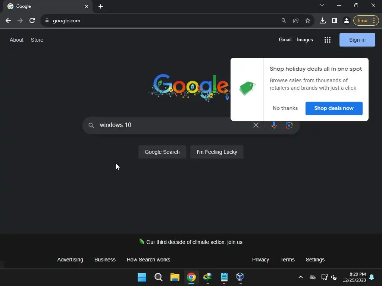This screenshot has height=286, width=382.
Task: Open the Business footer link
Action: [x=105, y=260]
